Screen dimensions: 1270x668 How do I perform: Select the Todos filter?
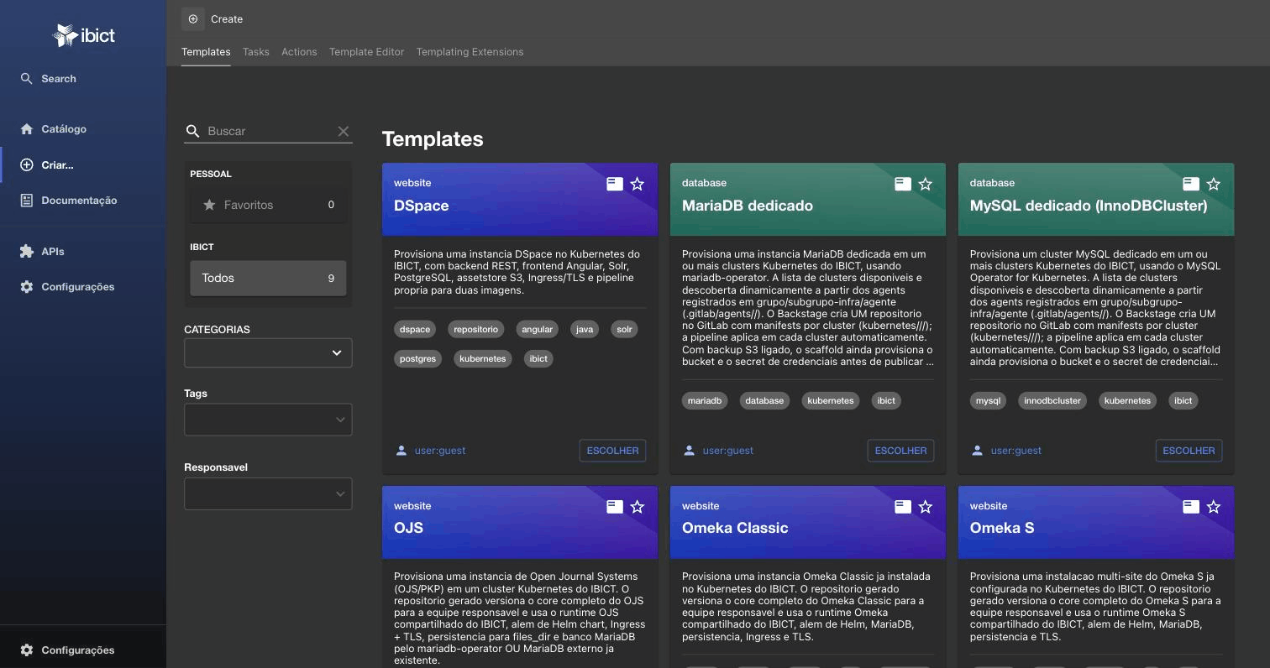[268, 278]
